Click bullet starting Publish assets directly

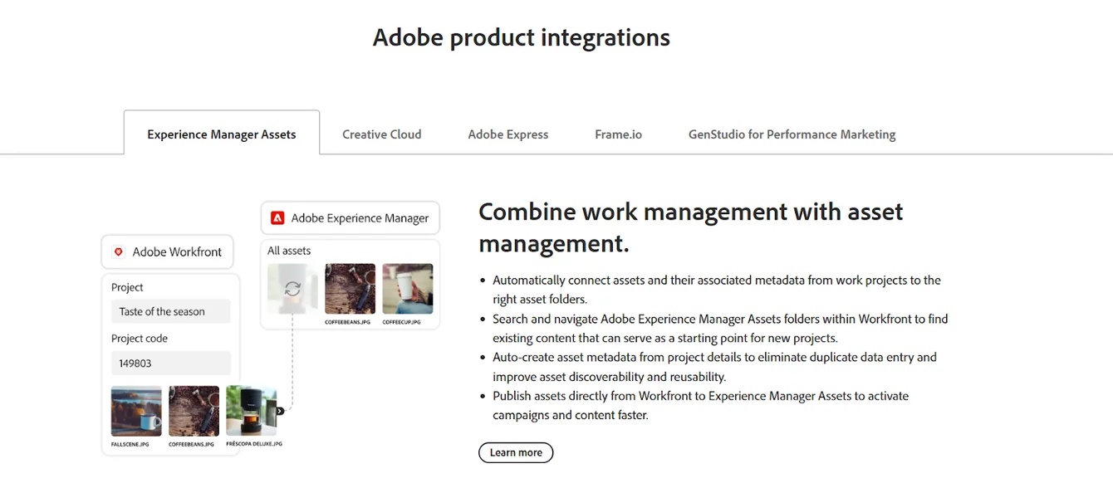point(700,405)
